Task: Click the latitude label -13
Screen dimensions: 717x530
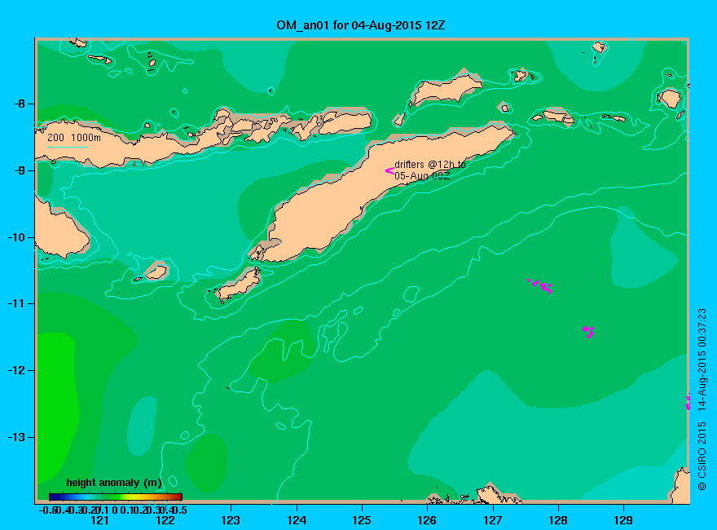Action: [15, 437]
